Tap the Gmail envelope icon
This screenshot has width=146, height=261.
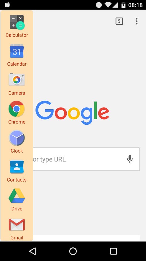tap(17, 224)
